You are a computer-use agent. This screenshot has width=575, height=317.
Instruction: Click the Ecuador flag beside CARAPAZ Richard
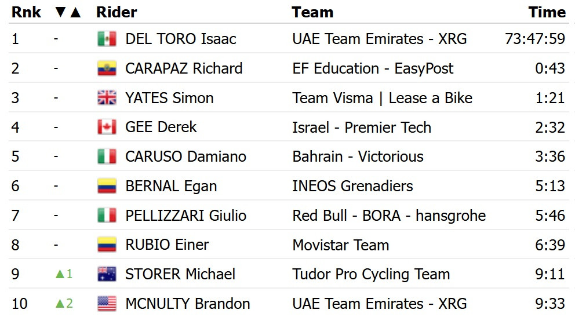point(107,68)
